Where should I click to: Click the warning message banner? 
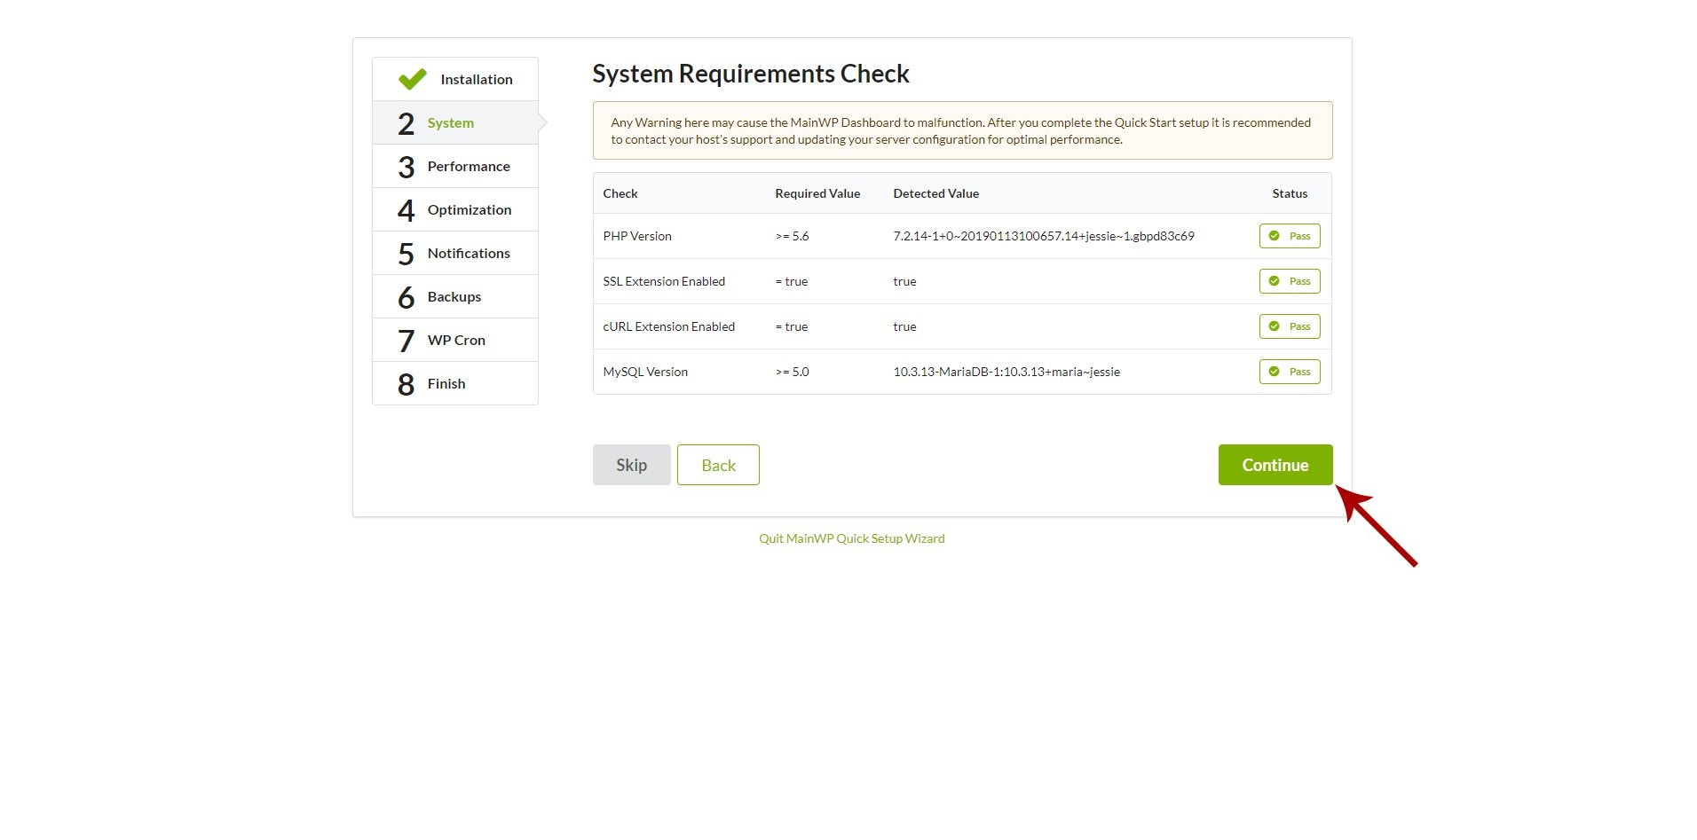coord(962,130)
